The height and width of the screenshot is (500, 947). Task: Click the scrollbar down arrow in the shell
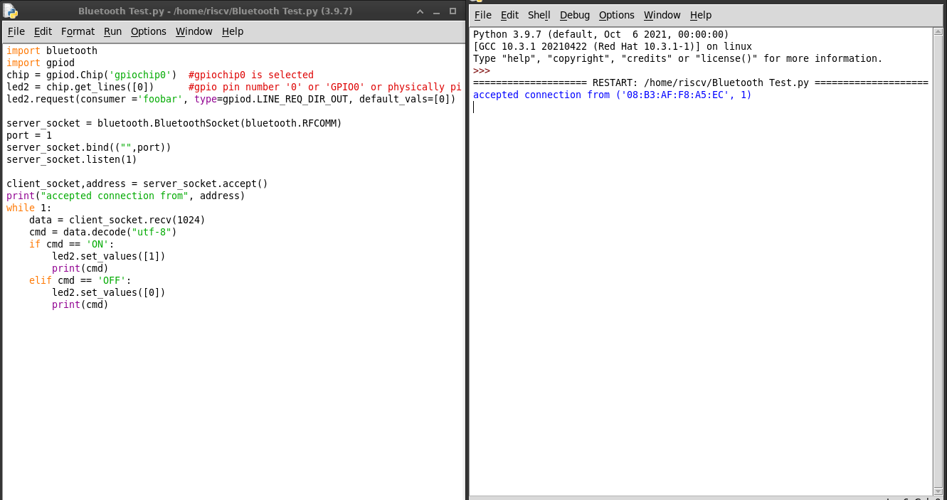click(936, 491)
